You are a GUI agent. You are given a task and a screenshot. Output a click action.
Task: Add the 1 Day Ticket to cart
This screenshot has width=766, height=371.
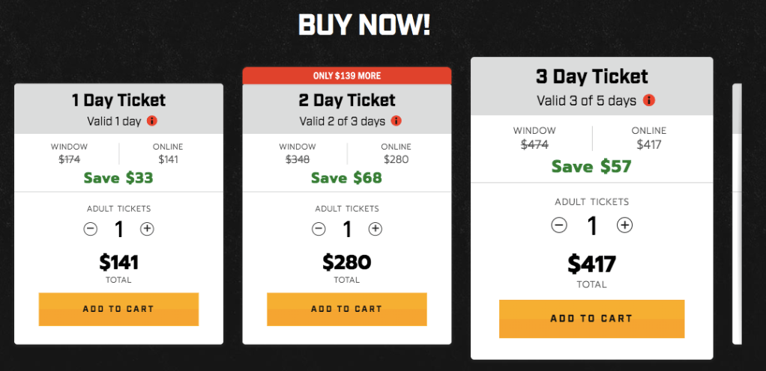[118, 309]
